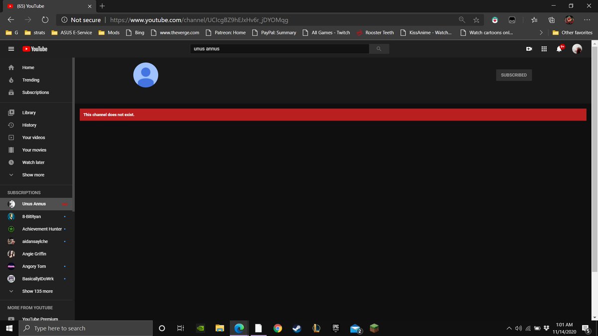
Task: Open the Action Center notifications
Action: coord(586,329)
